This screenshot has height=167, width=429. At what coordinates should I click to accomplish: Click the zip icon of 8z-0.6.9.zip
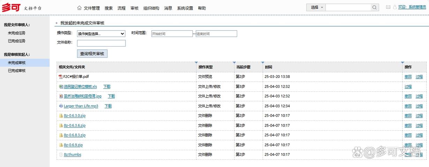coord(61,145)
